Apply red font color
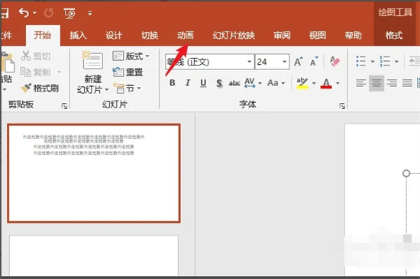 click(x=326, y=83)
